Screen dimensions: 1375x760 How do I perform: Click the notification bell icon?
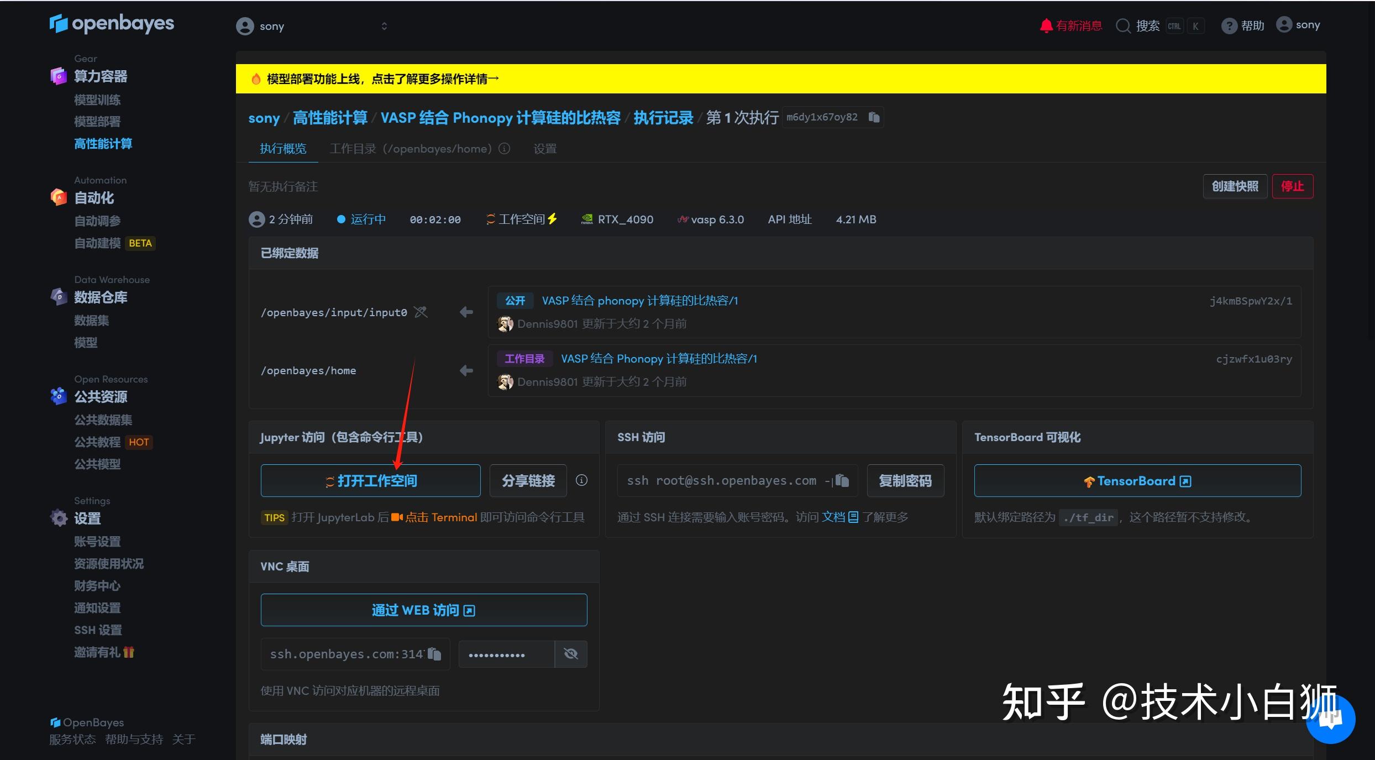(1046, 25)
